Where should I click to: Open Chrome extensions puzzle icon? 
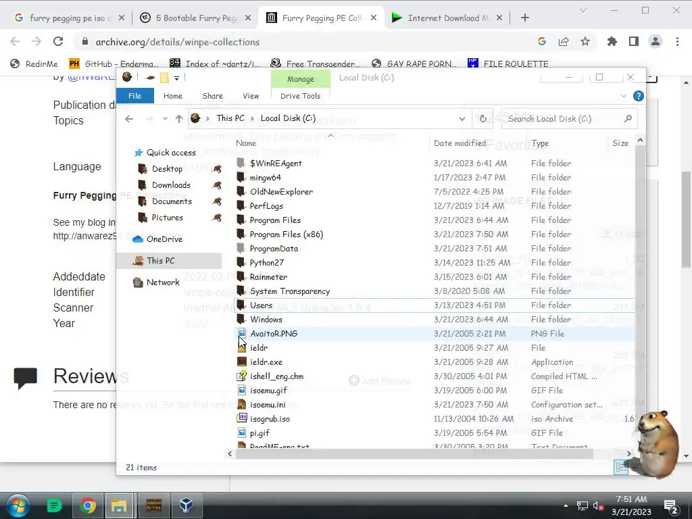612,41
